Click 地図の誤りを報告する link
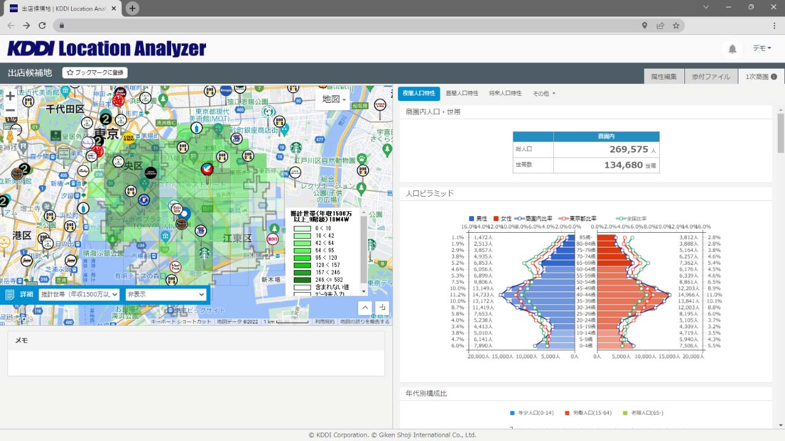 click(x=365, y=322)
